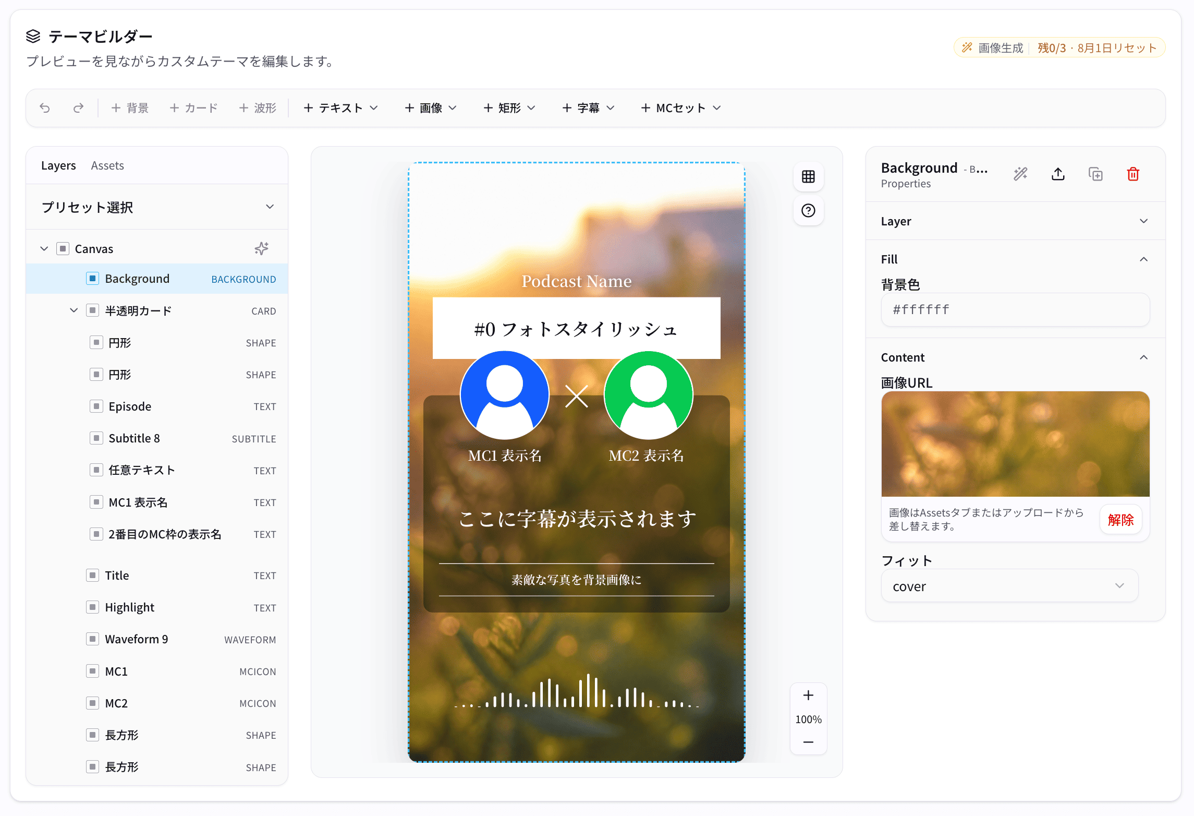1194x816 pixels.
Task: Click the 背景色 #ffffff field
Action: 1015,310
